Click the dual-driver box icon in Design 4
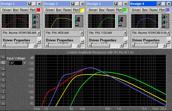The height and width of the screenshot is (111, 172). (165, 21)
